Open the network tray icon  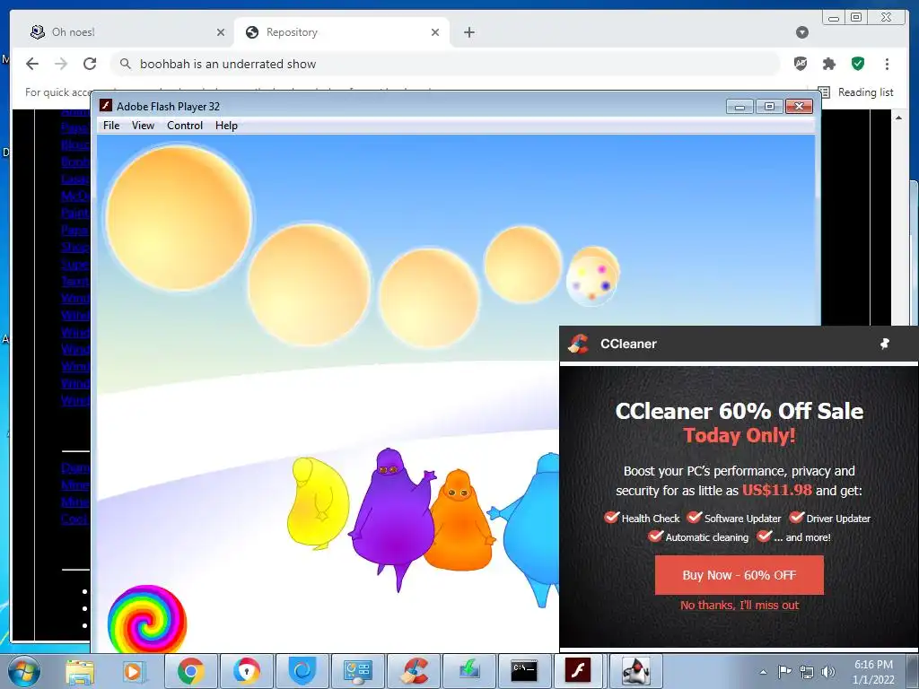(x=807, y=672)
